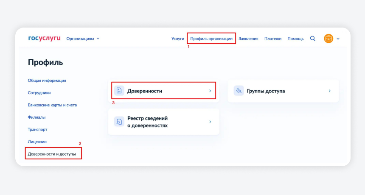Open the Помощь menu item

pyautogui.click(x=295, y=39)
